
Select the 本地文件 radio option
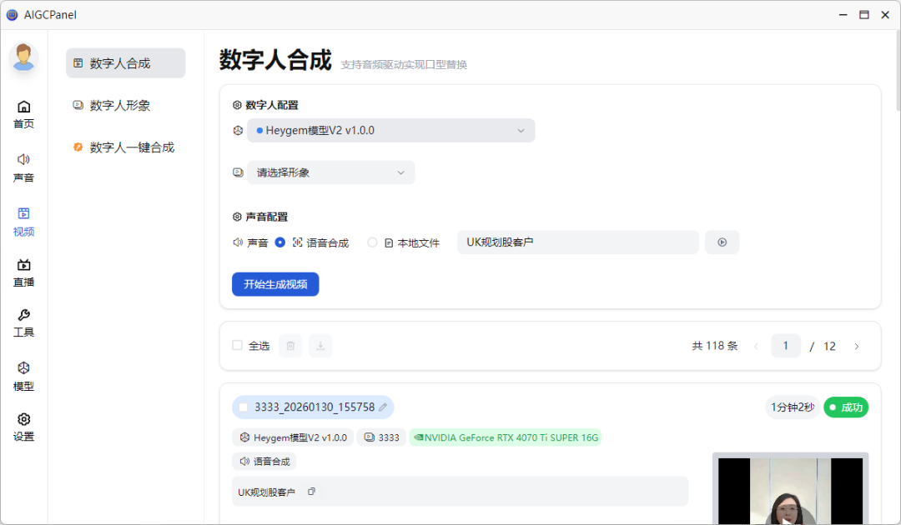(372, 242)
